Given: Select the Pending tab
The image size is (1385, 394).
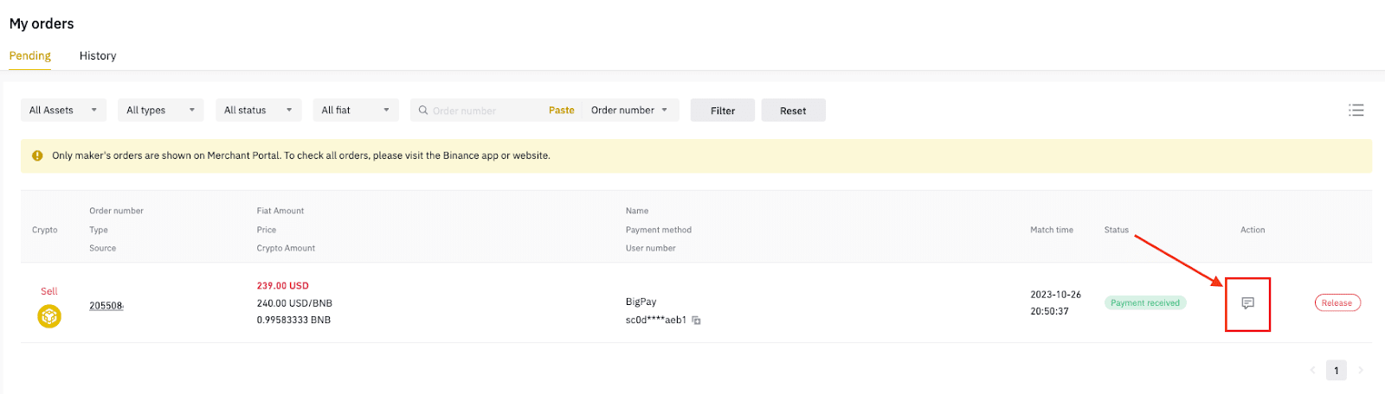Looking at the screenshot, I should pyautogui.click(x=30, y=55).
